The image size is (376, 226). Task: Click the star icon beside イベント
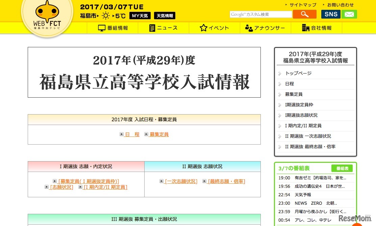click(x=203, y=28)
